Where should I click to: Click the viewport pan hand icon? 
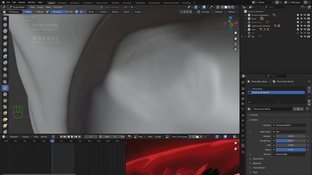tap(235, 38)
